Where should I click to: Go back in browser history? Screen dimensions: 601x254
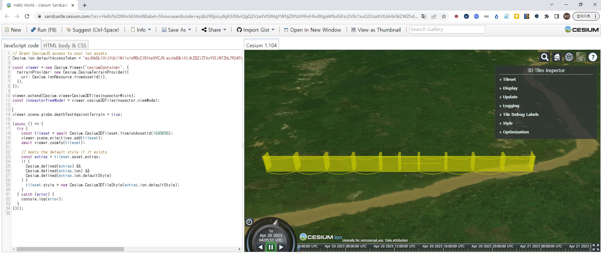coord(7,16)
